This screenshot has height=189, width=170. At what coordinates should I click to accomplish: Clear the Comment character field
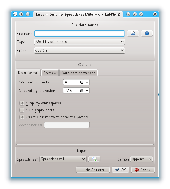click(82, 82)
